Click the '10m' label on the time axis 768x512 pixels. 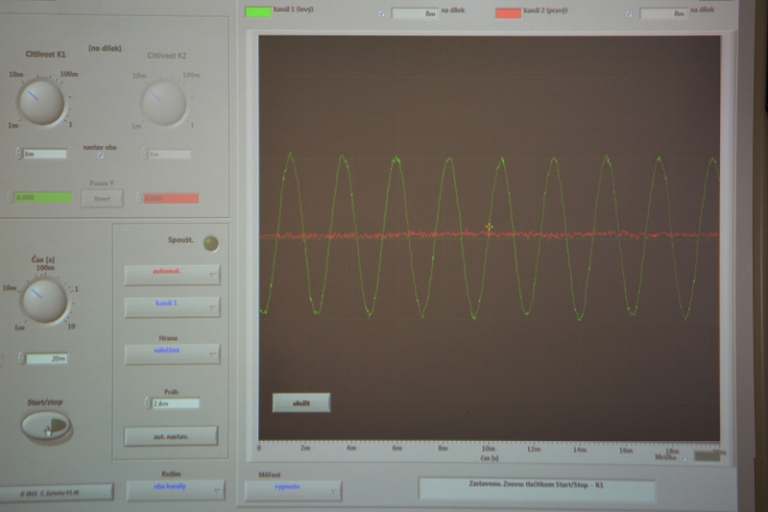click(x=489, y=449)
